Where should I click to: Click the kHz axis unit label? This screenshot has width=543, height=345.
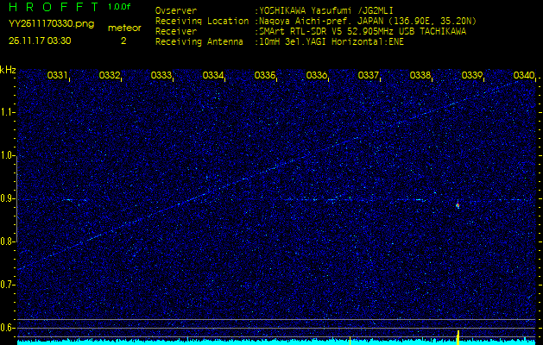pyautogui.click(x=8, y=69)
